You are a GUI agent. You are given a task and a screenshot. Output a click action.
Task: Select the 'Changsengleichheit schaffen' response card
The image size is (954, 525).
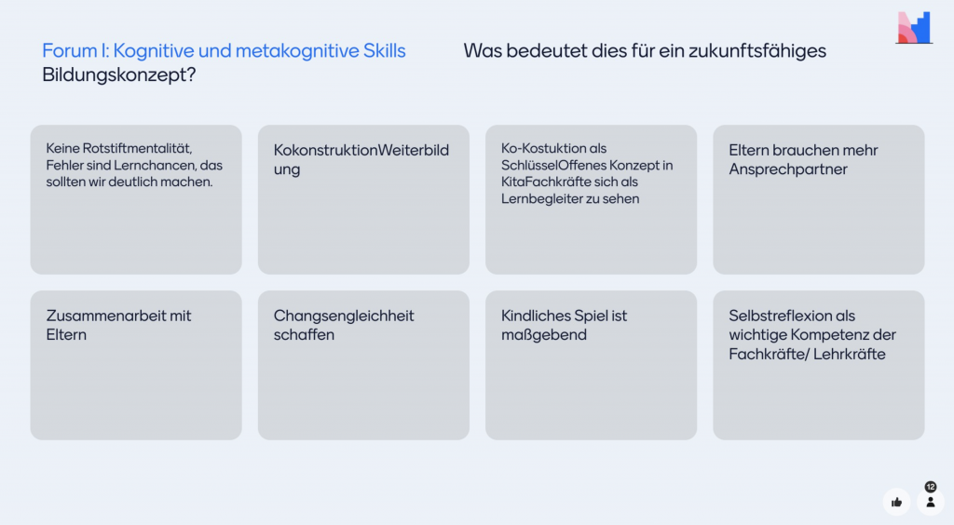pyautogui.click(x=363, y=365)
